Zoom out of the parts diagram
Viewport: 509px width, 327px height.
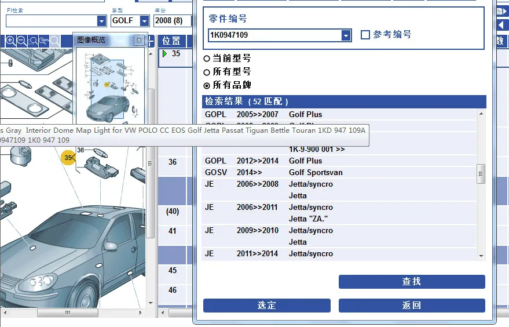pos(22,41)
